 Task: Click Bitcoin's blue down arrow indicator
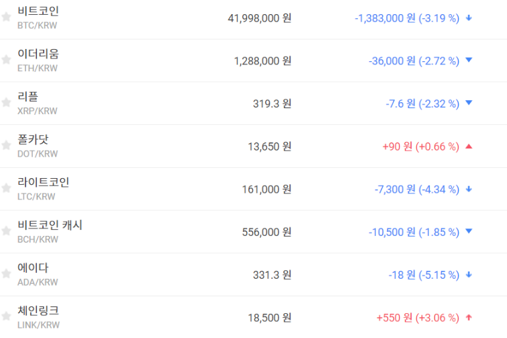(469, 18)
